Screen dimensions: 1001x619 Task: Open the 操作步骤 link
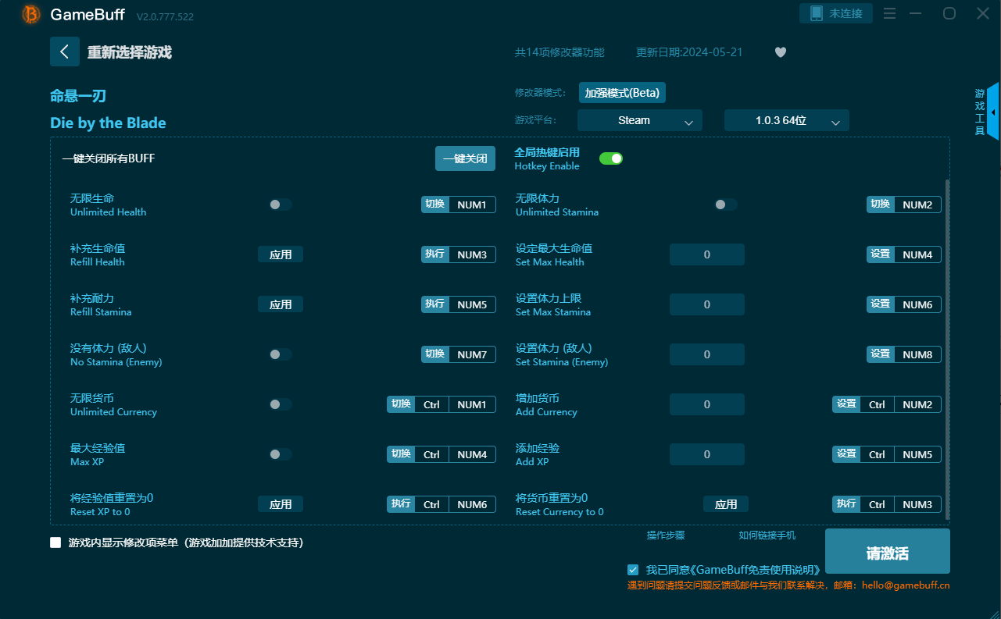pos(666,535)
